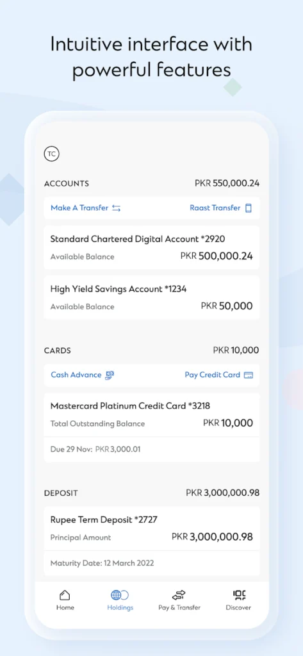Image resolution: width=303 pixels, height=656 pixels.
Task: Tap the Make A Transfer arrows icon
Action: [117, 208]
